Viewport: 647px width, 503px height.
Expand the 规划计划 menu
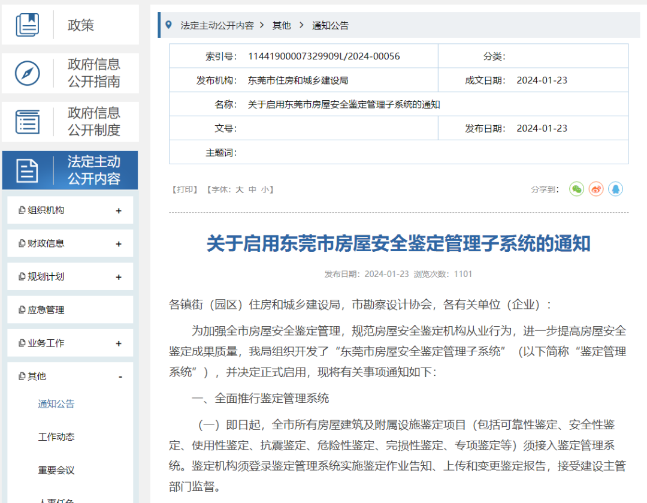119,277
